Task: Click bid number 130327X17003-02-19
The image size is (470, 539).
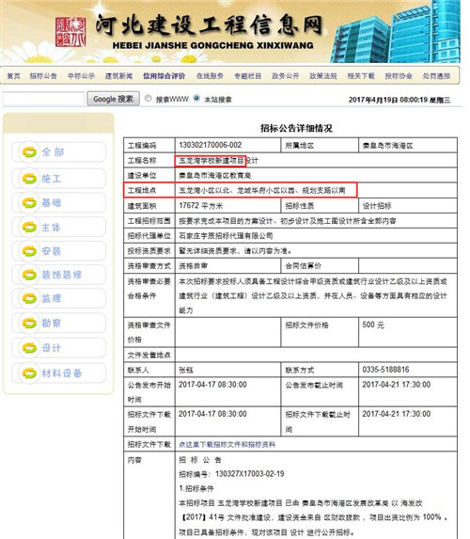Action: (x=250, y=474)
